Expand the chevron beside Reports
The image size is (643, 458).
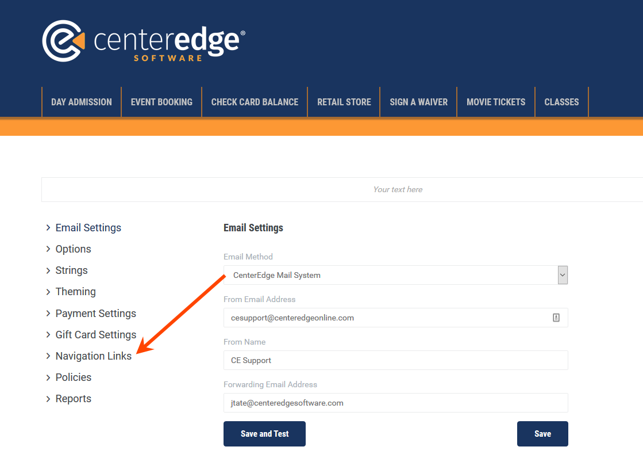click(x=48, y=399)
